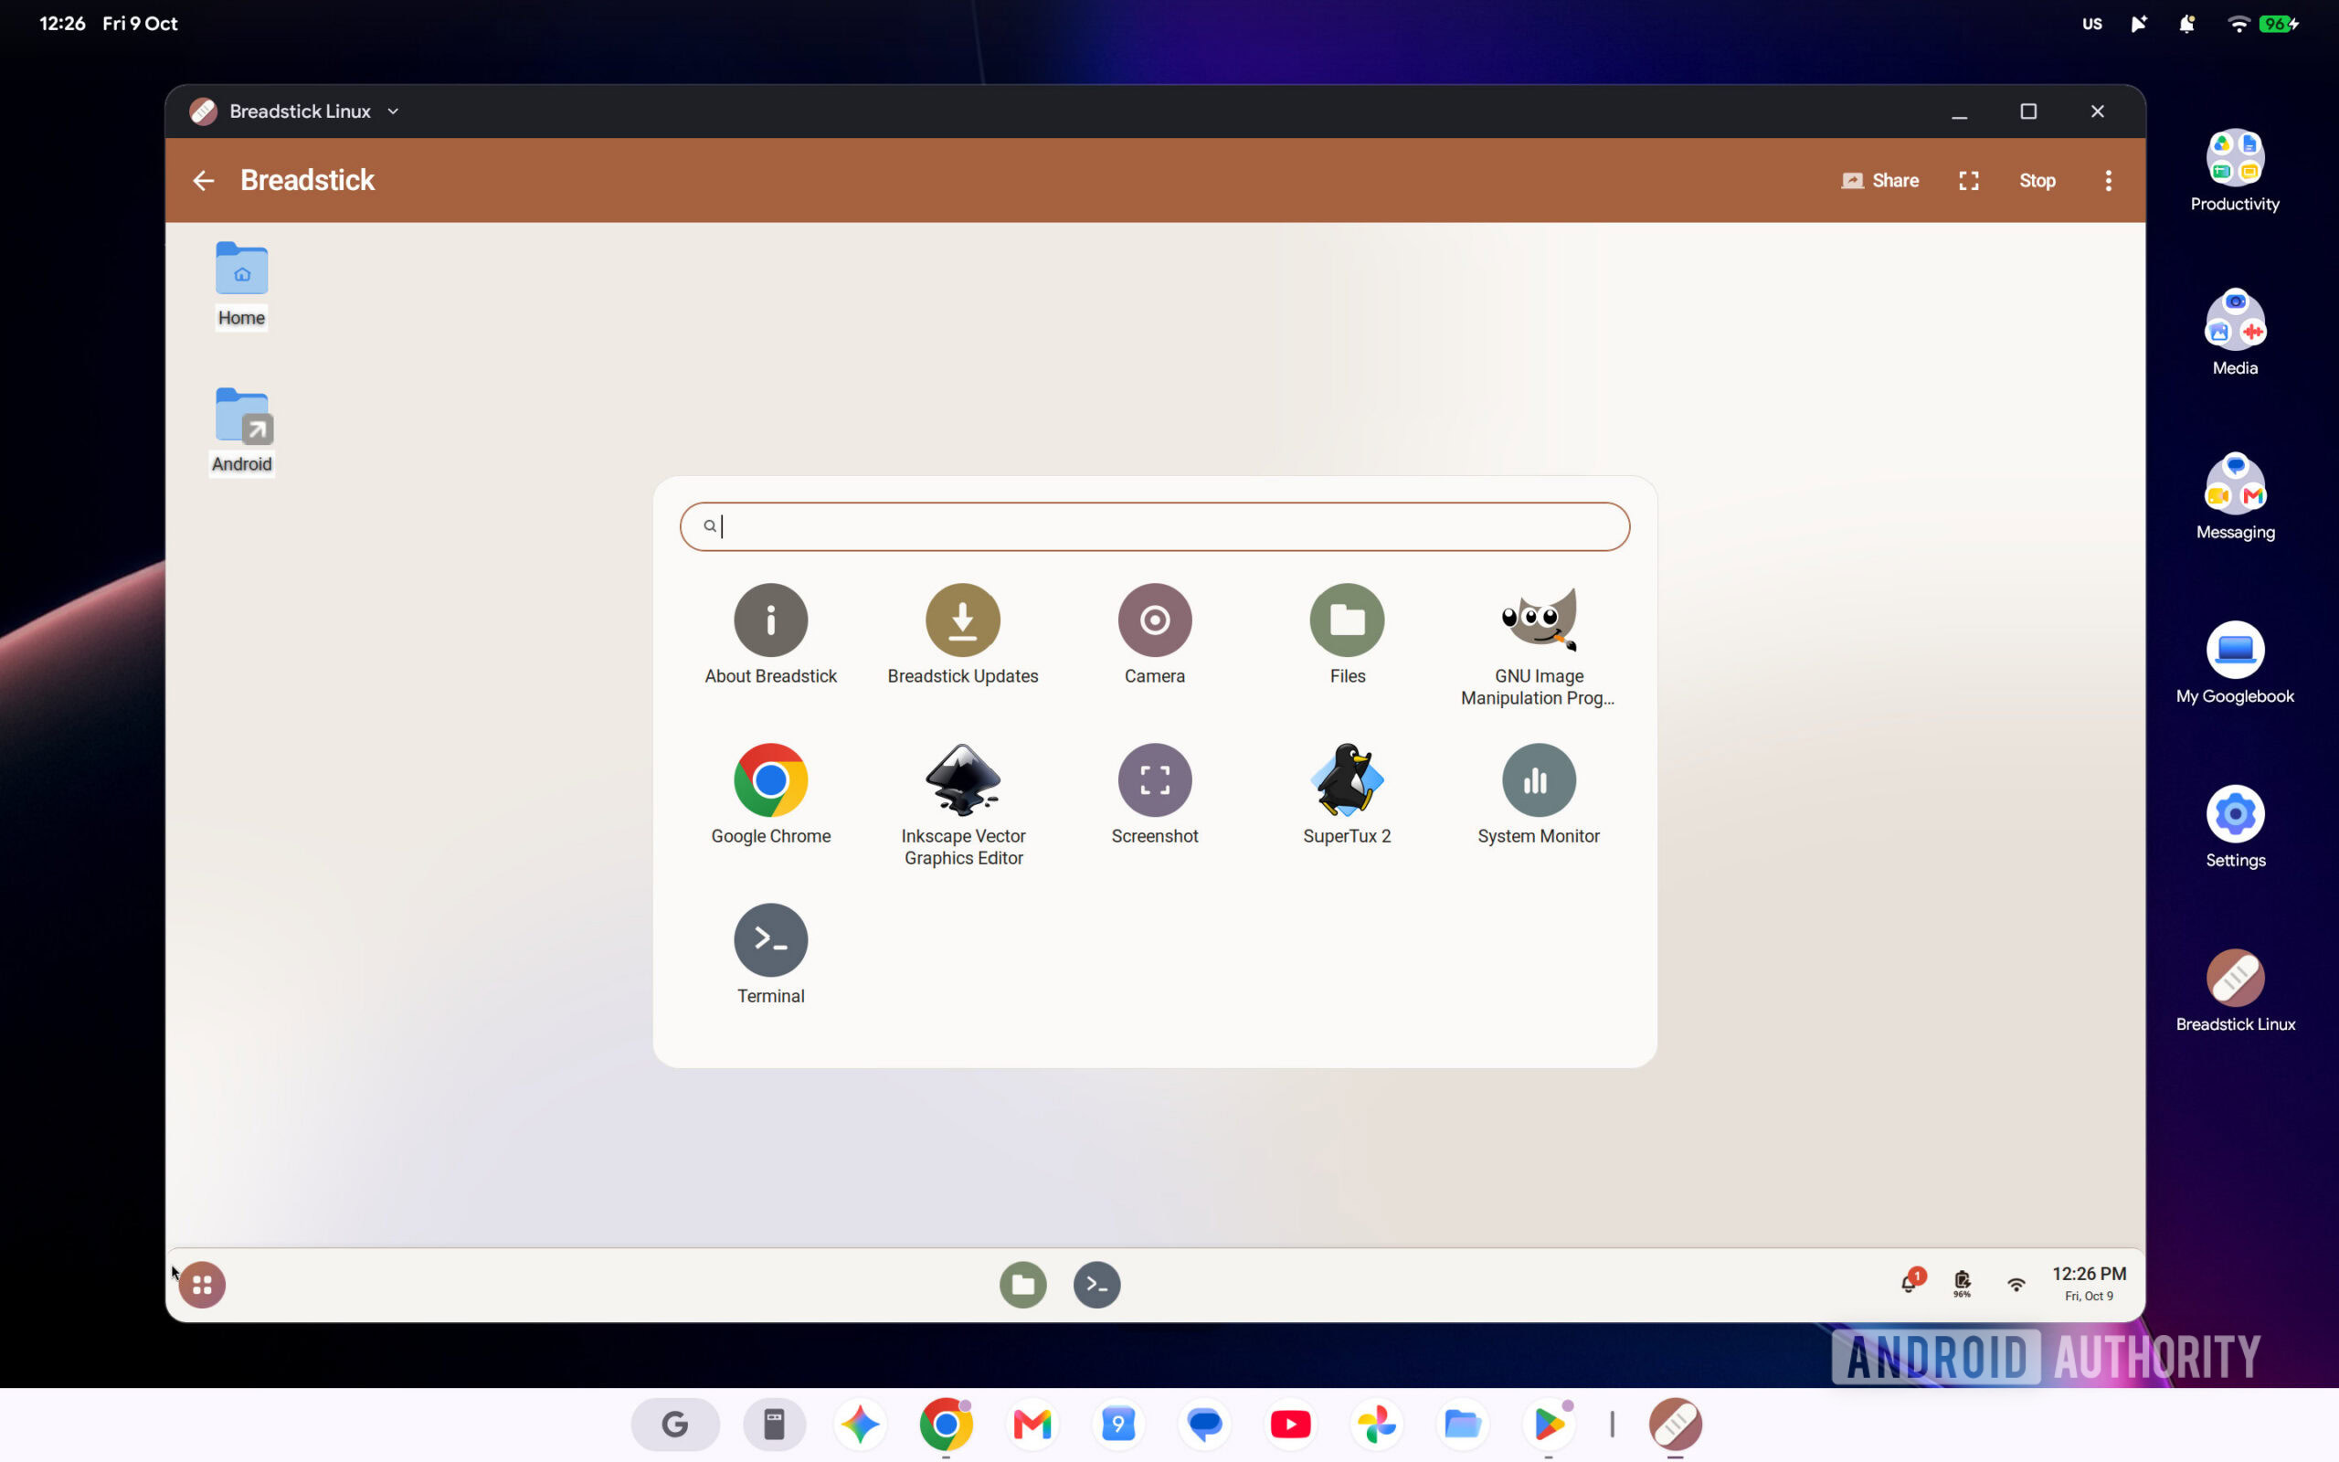Click the top-bar Wi-Fi icon
Screen dimensions: 2339x1462
[x=2238, y=24]
